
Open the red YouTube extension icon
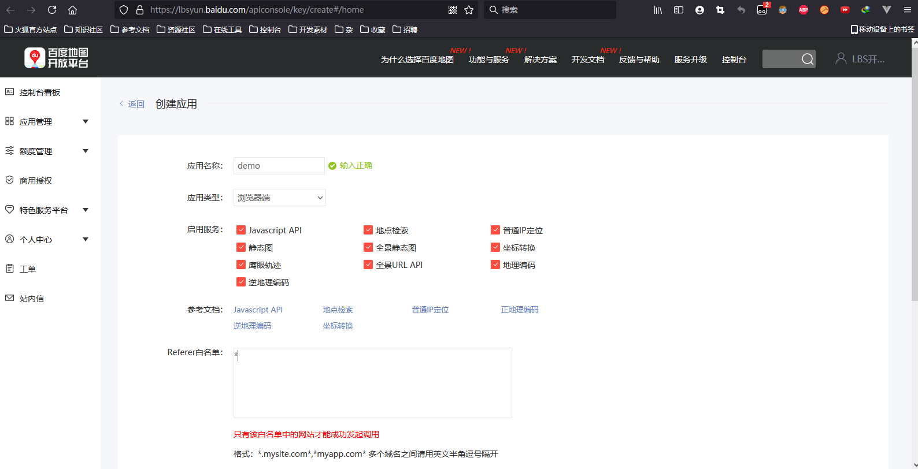click(845, 10)
